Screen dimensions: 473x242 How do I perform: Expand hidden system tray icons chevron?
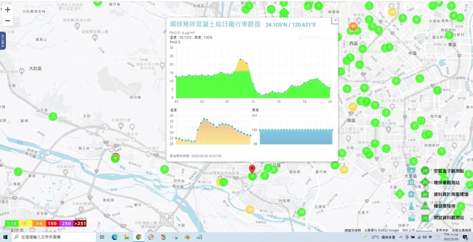point(401,237)
